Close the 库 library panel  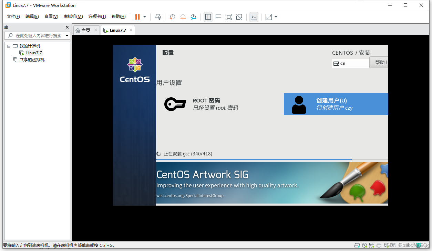pos(67,28)
